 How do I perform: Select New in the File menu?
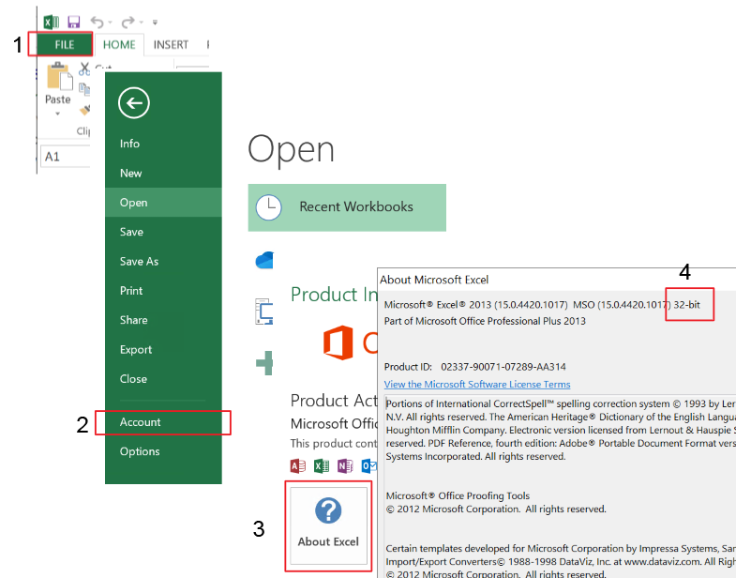click(x=163, y=173)
